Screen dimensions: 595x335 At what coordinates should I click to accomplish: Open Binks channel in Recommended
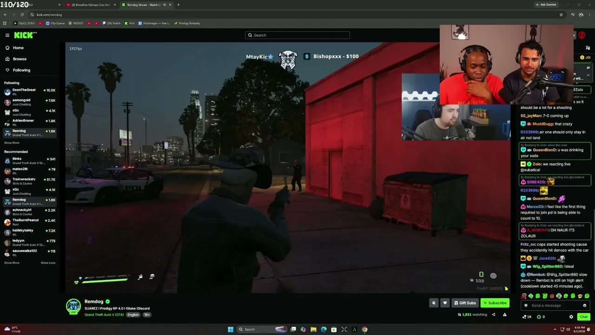(30, 160)
